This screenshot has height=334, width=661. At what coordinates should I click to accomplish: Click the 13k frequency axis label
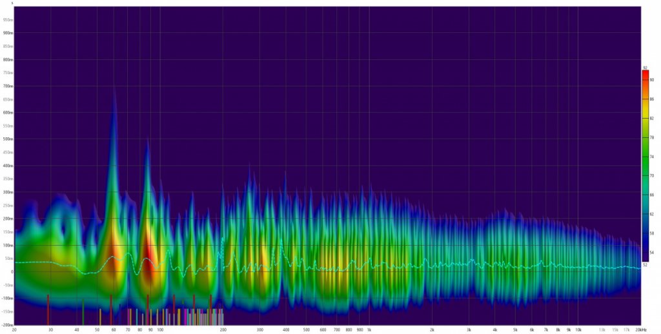pos(602,329)
